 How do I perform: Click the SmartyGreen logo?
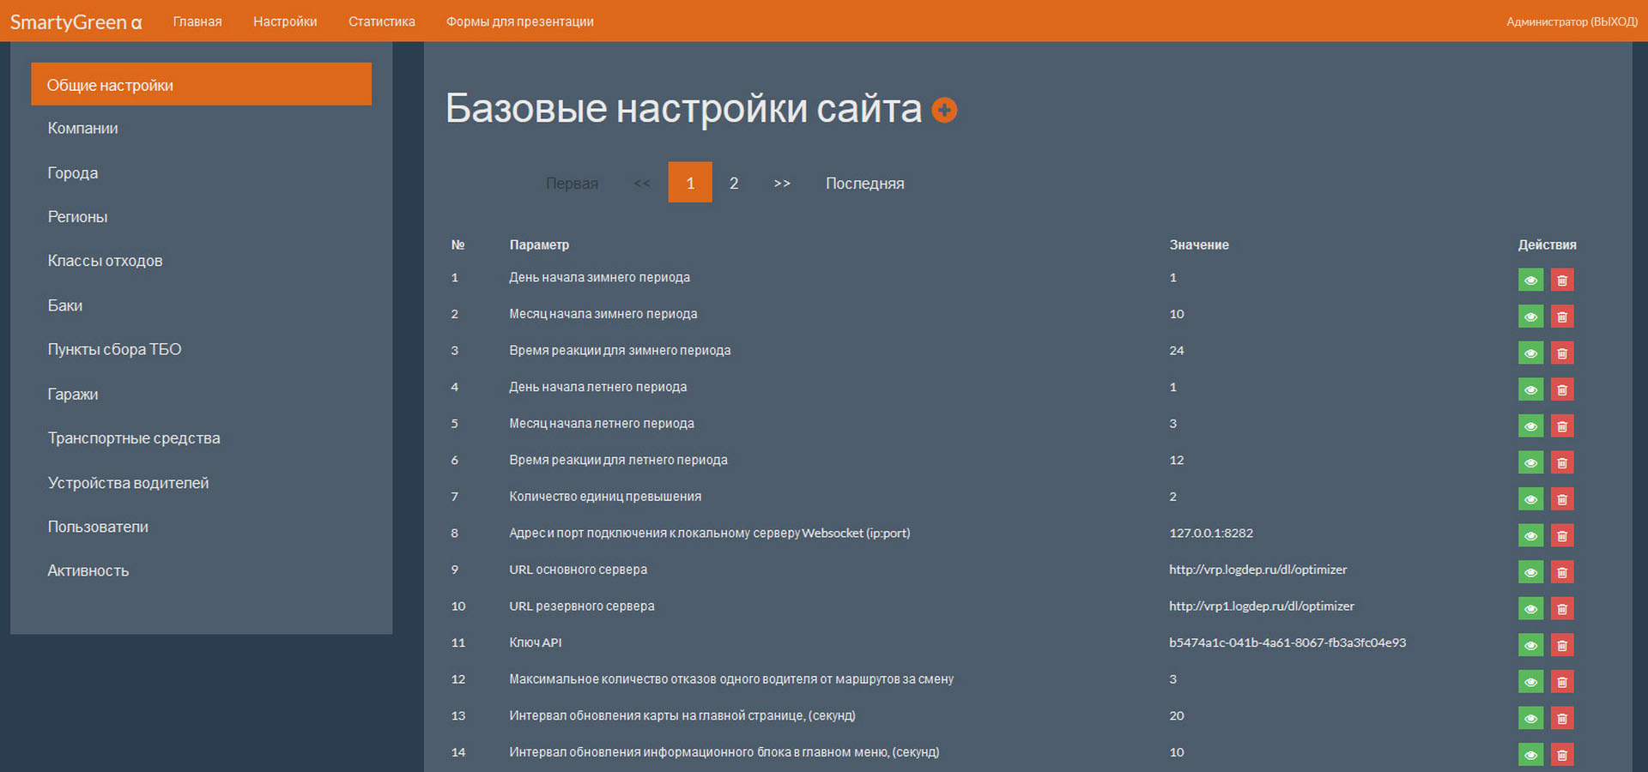(76, 22)
